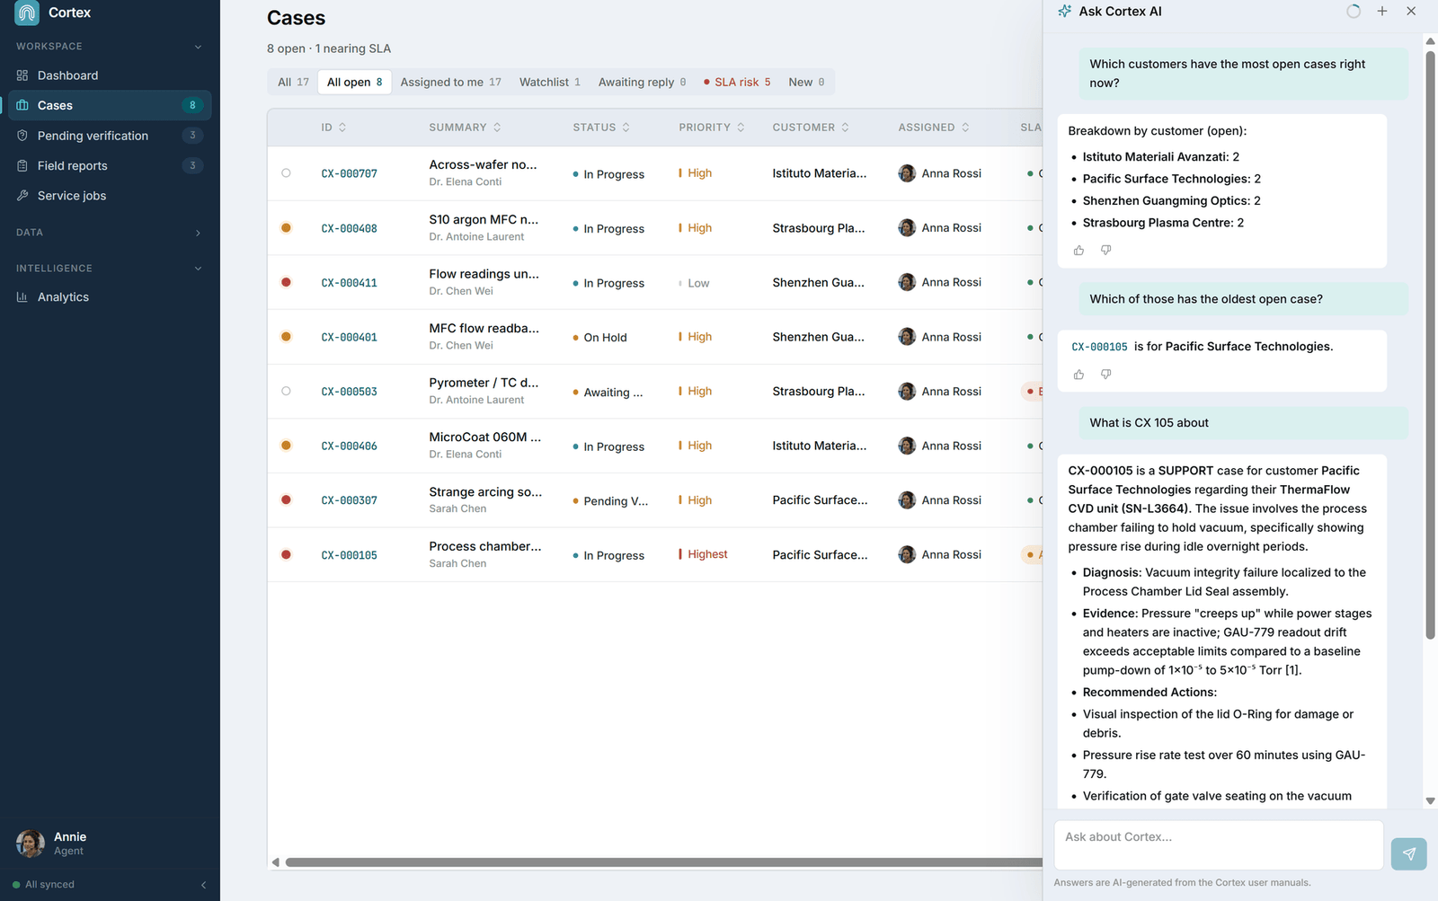Open case link CX-000503
Viewport: 1438px width, 901px height.
[x=349, y=392]
